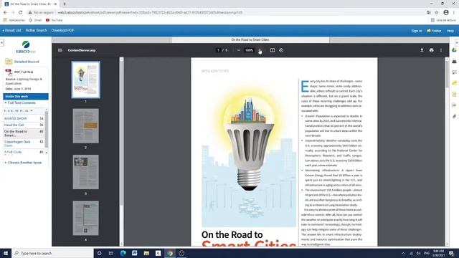
Task: Select page 3 thumbnail
Action: click(85, 172)
